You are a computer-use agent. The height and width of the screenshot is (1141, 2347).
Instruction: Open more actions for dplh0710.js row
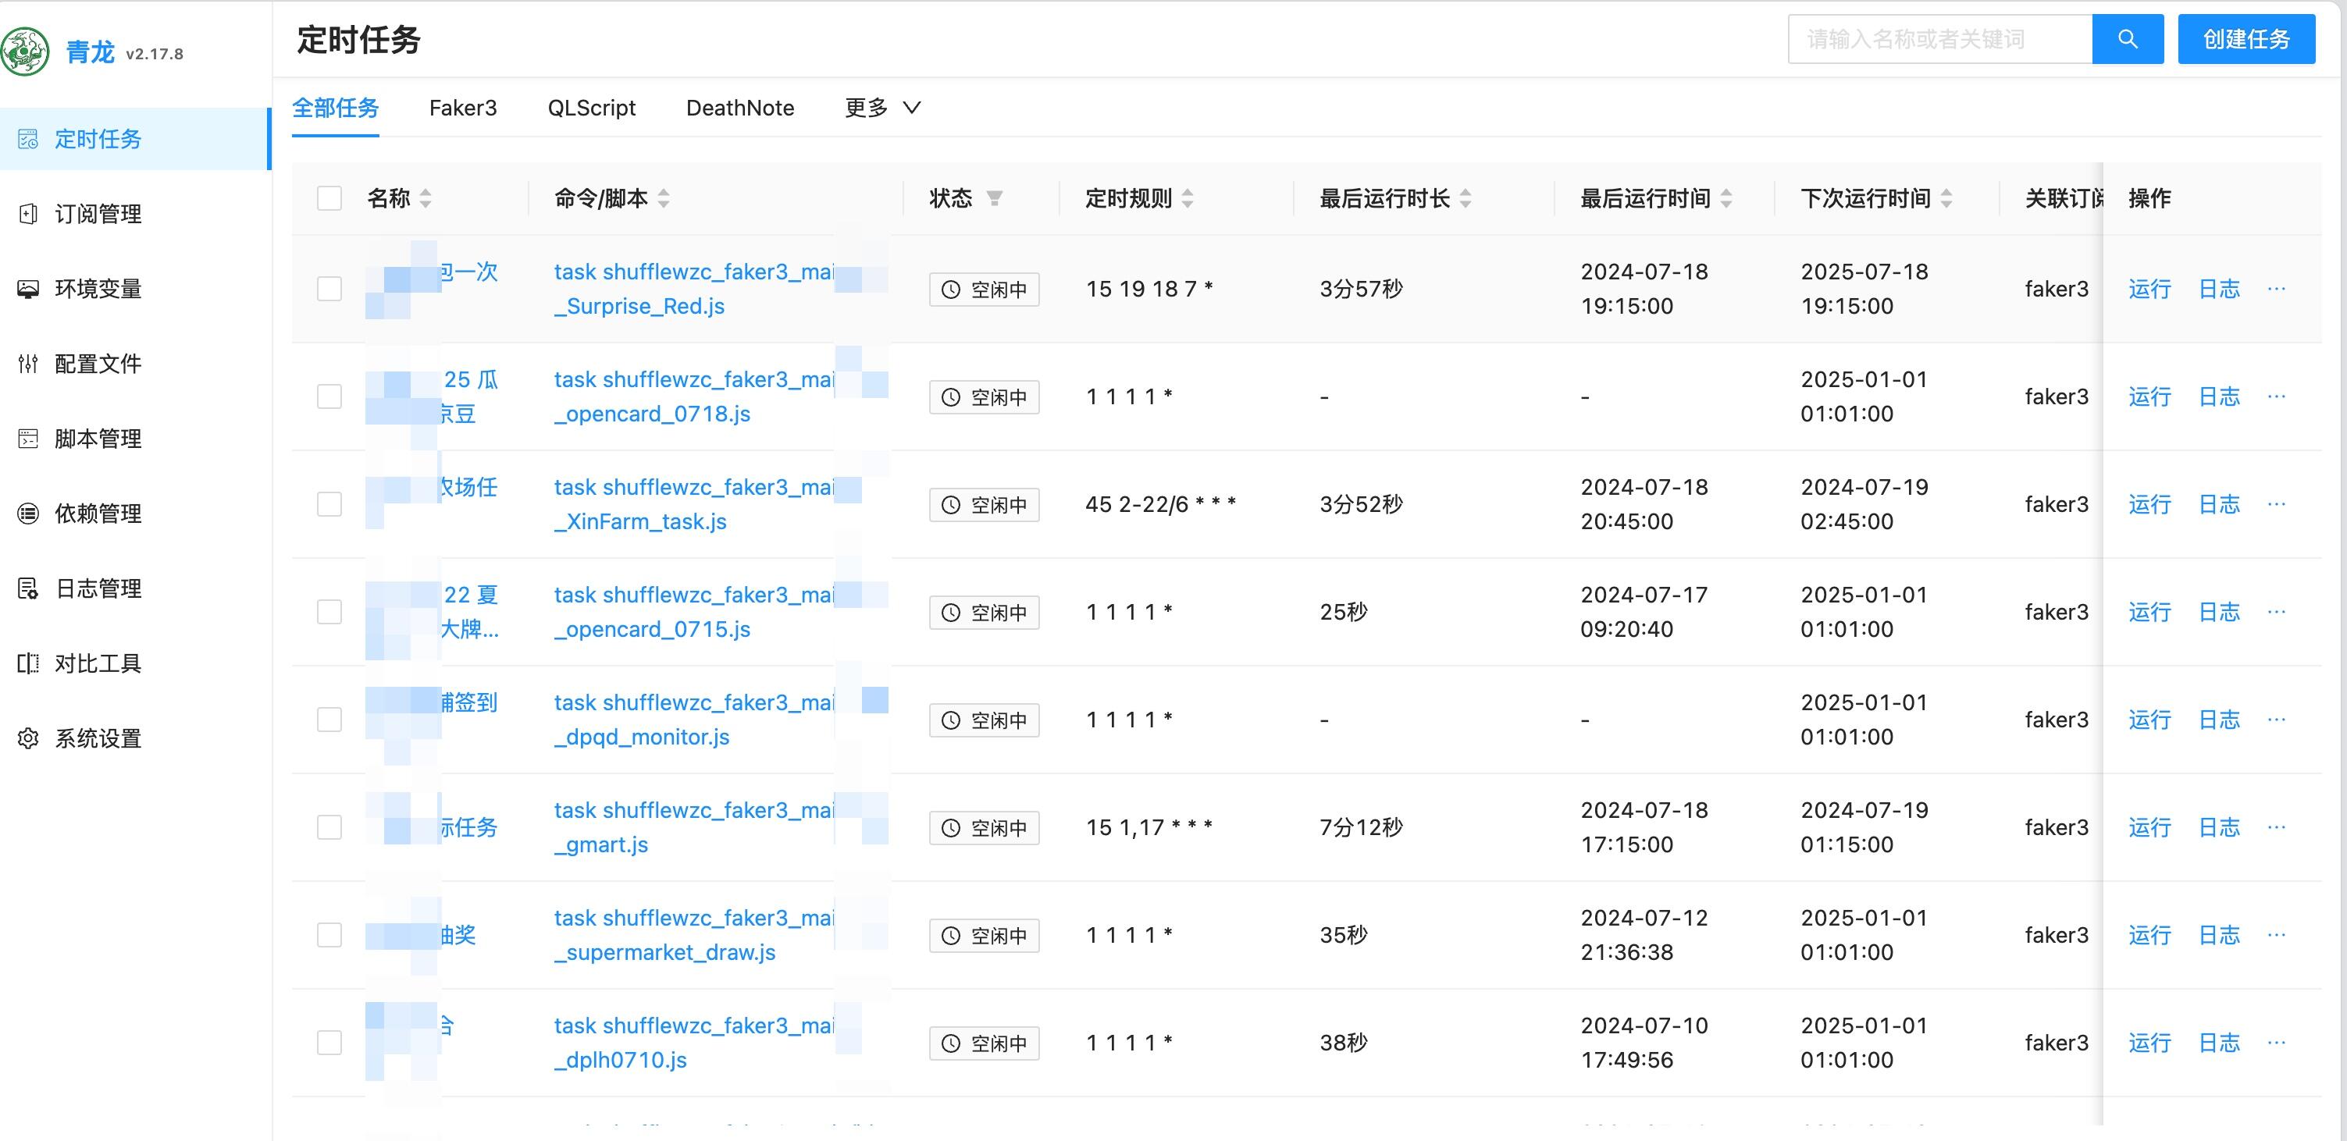point(2276,1043)
